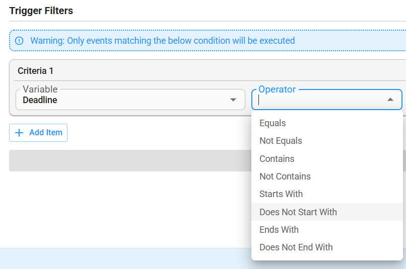The height and width of the screenshot is (269, 406).
Task: Click the gray bar below Add Item
Action: 130,161
